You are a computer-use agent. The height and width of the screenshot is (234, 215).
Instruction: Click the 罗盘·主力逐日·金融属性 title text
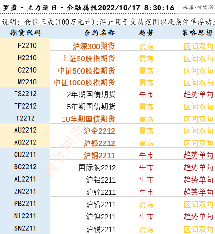click(x=50, y=8)
